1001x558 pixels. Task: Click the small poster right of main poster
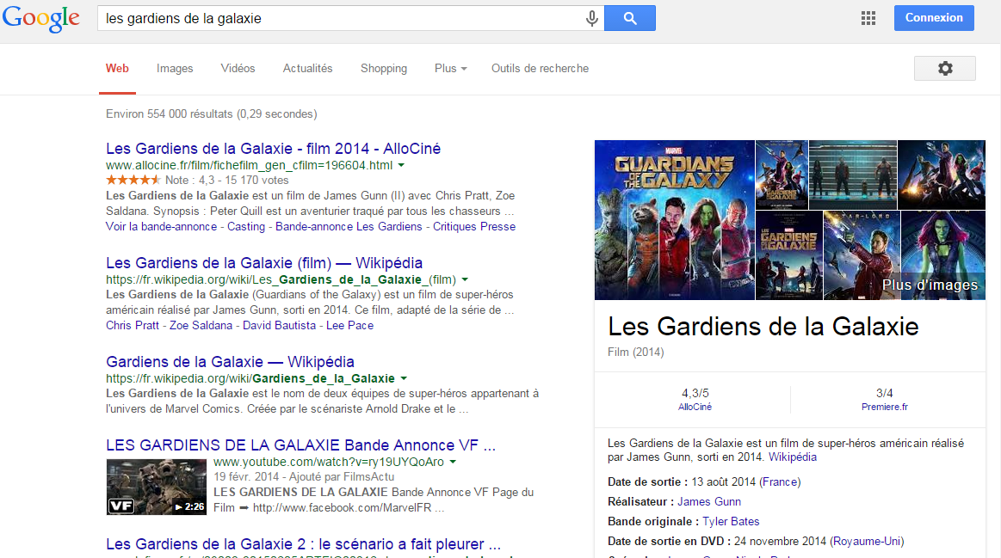click(x=782, y=175)
